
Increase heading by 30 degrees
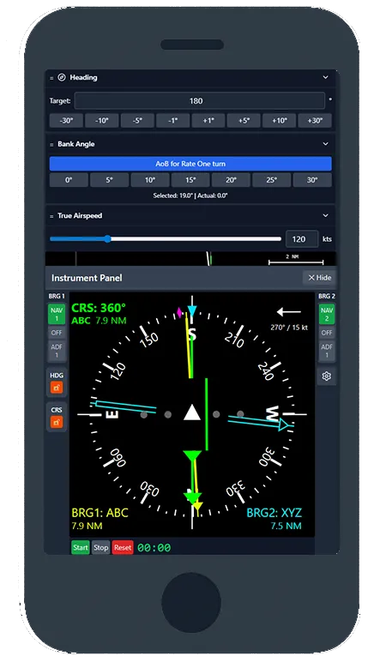point(315,120)
